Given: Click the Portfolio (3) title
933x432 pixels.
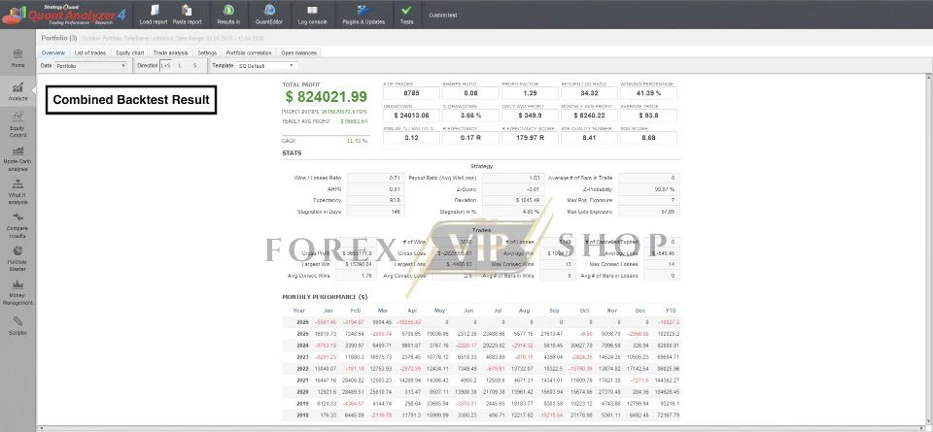Looking at the screenshot, I should click(59, 38).
